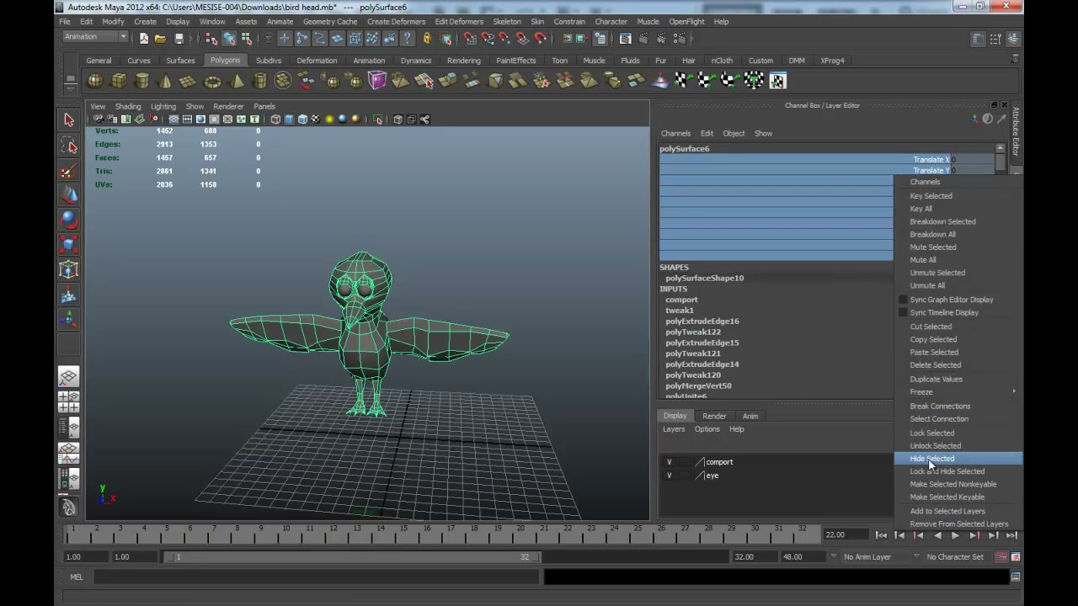
Task: Choose Hide Selected in context menu
Action: click(958, 459)
